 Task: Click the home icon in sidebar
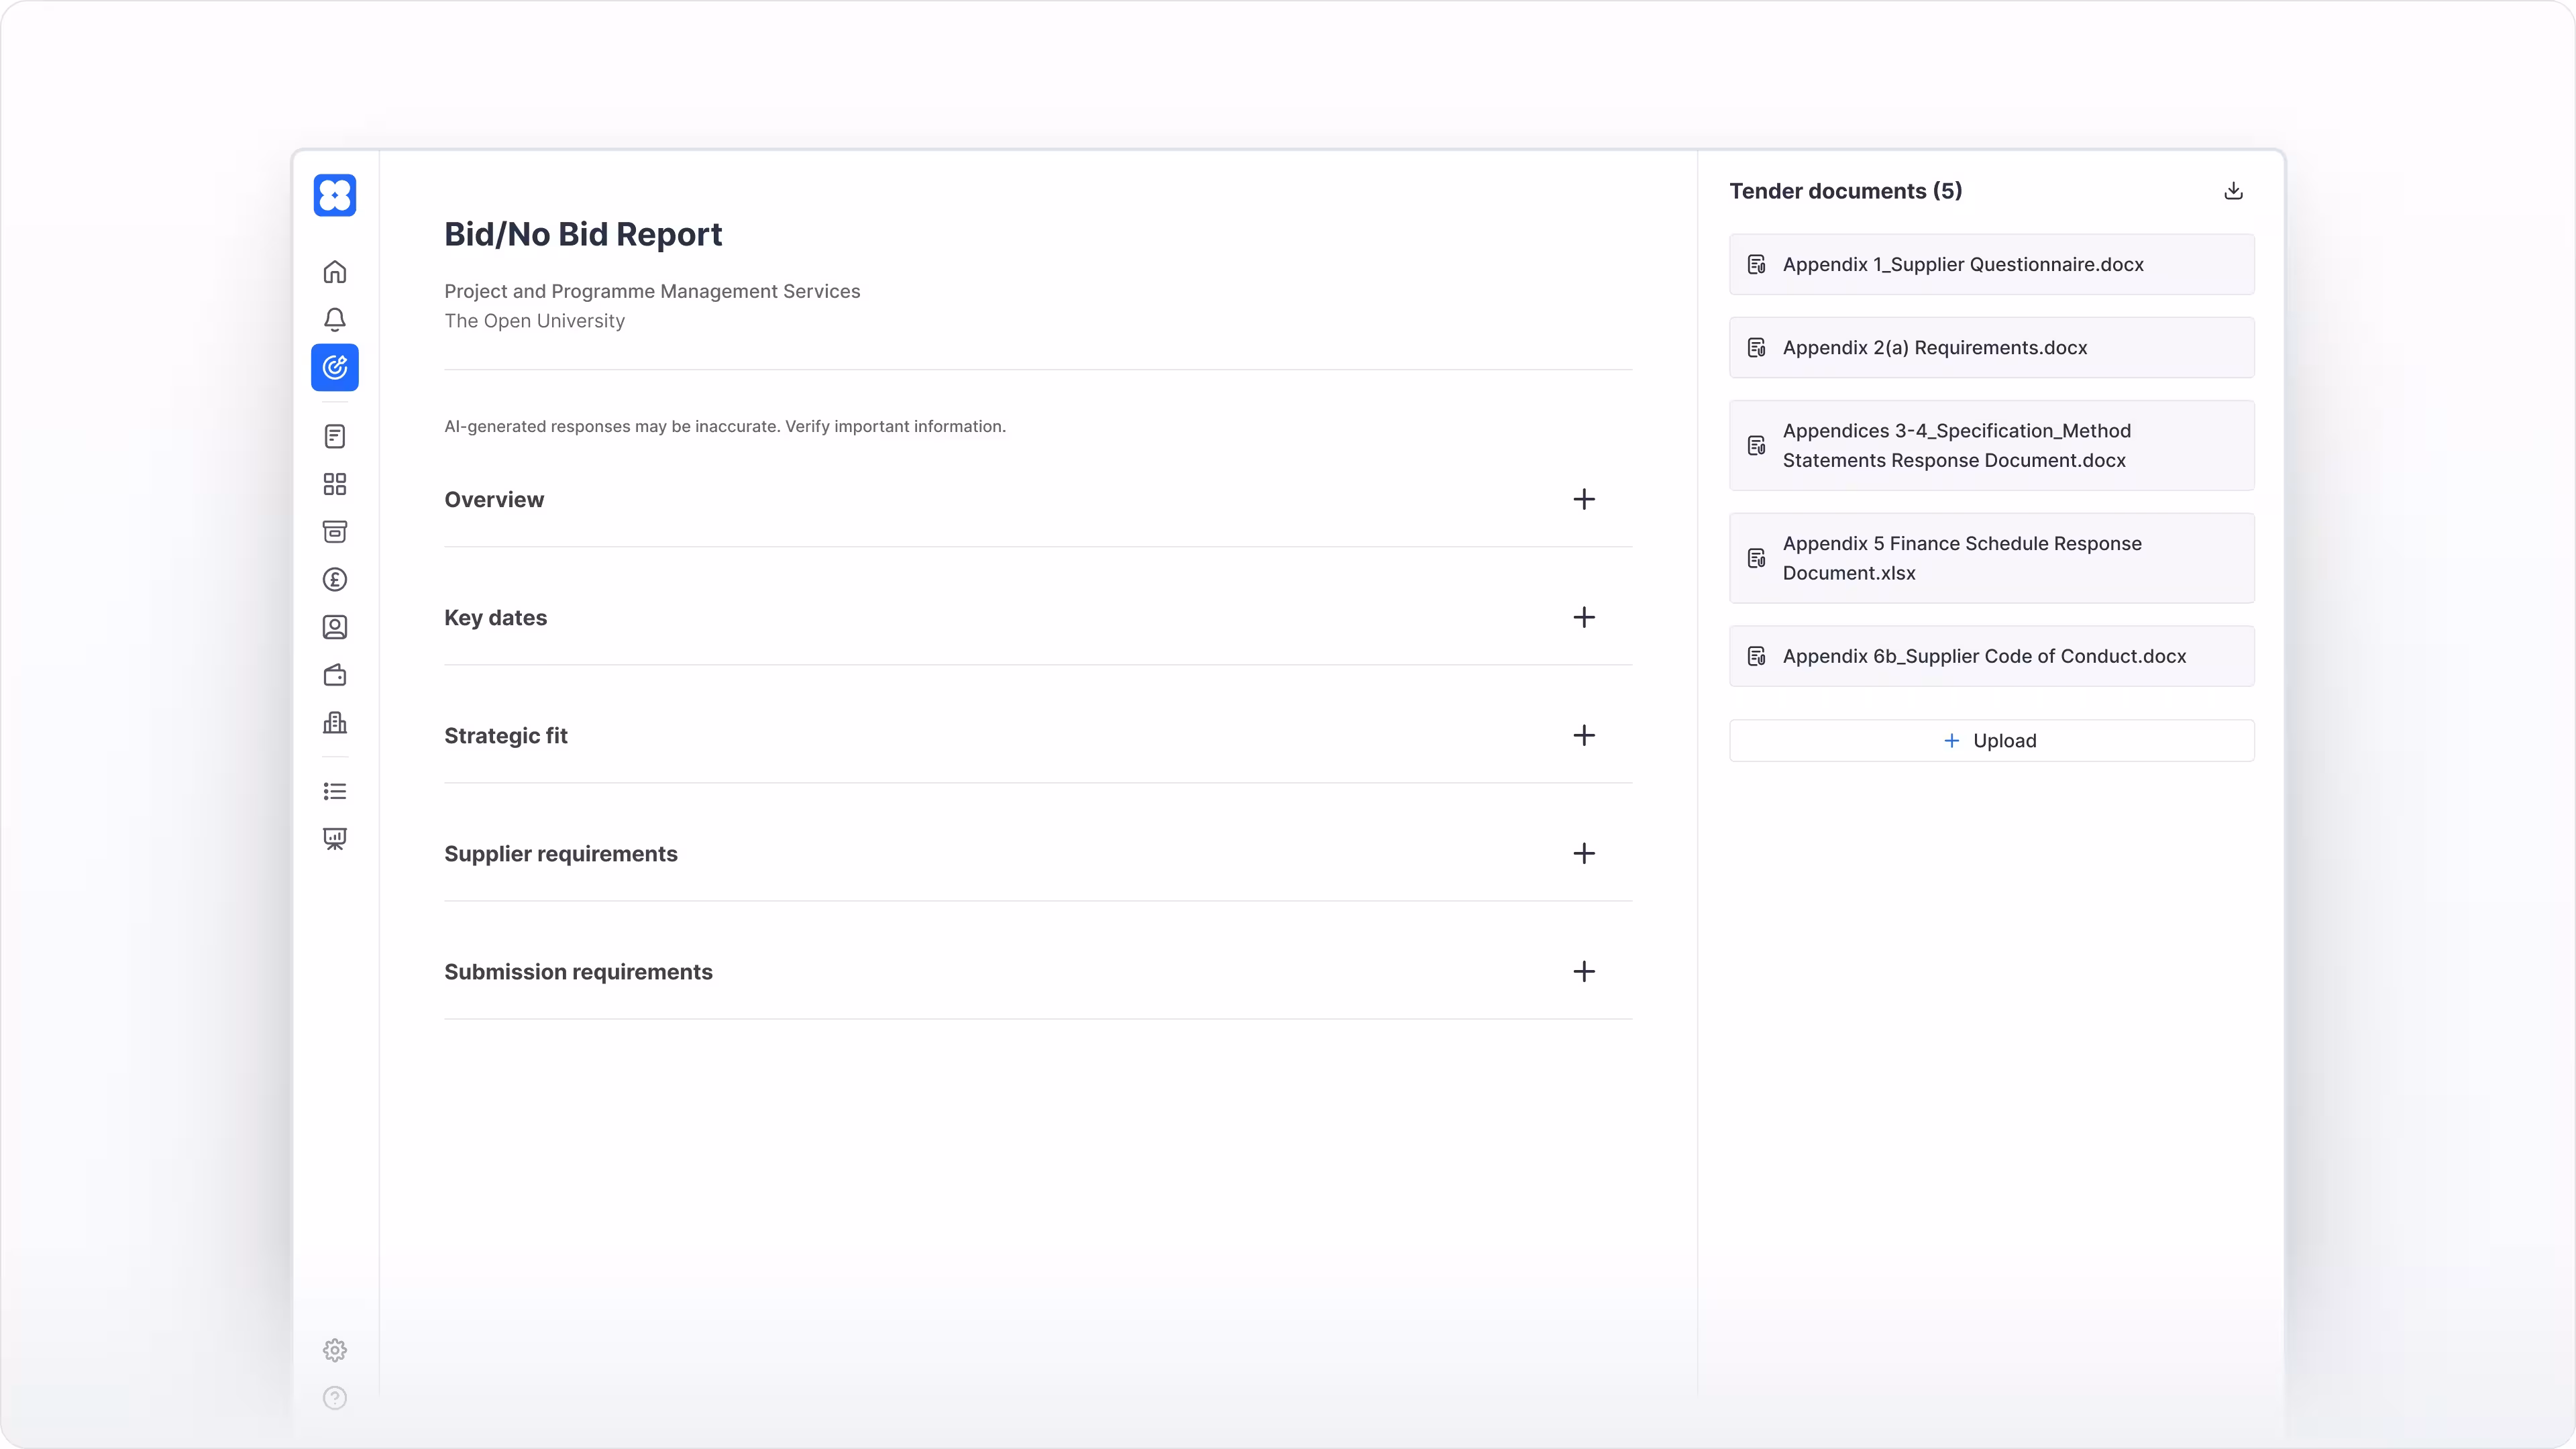click(x=335, y=272)
